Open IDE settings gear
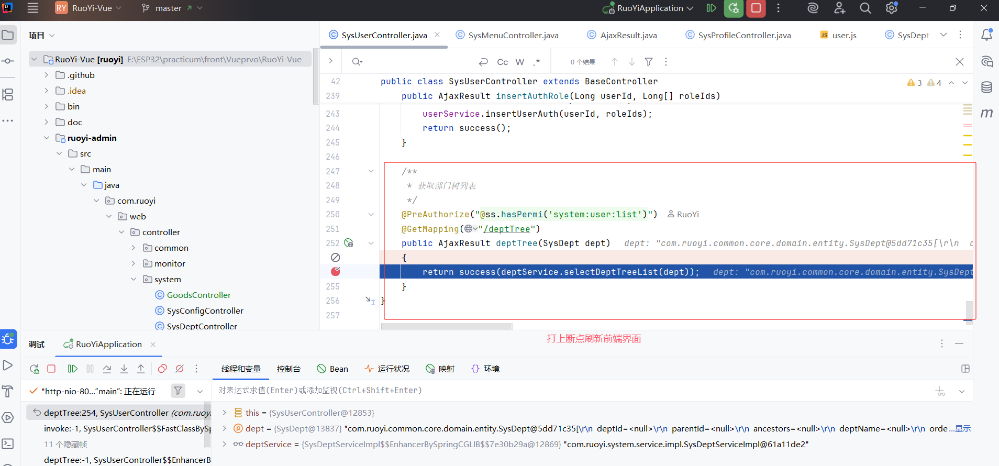 (891, 8)
